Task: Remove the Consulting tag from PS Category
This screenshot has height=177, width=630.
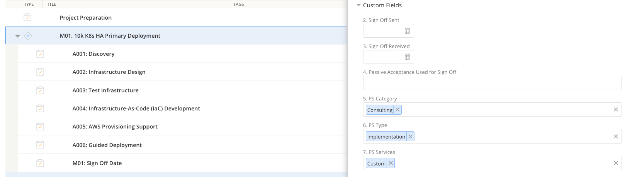Action: (397, 110)
